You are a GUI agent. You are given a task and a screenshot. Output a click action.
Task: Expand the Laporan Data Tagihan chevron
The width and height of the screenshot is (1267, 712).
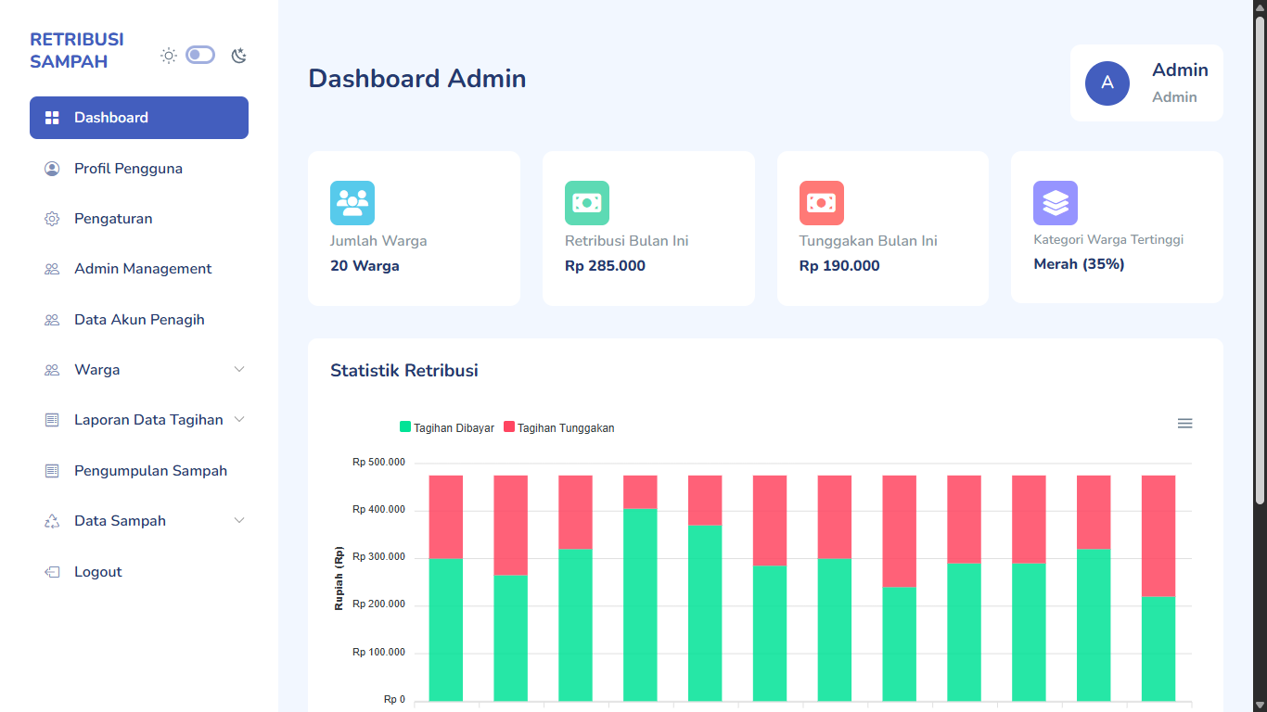[x=239, y=420]
